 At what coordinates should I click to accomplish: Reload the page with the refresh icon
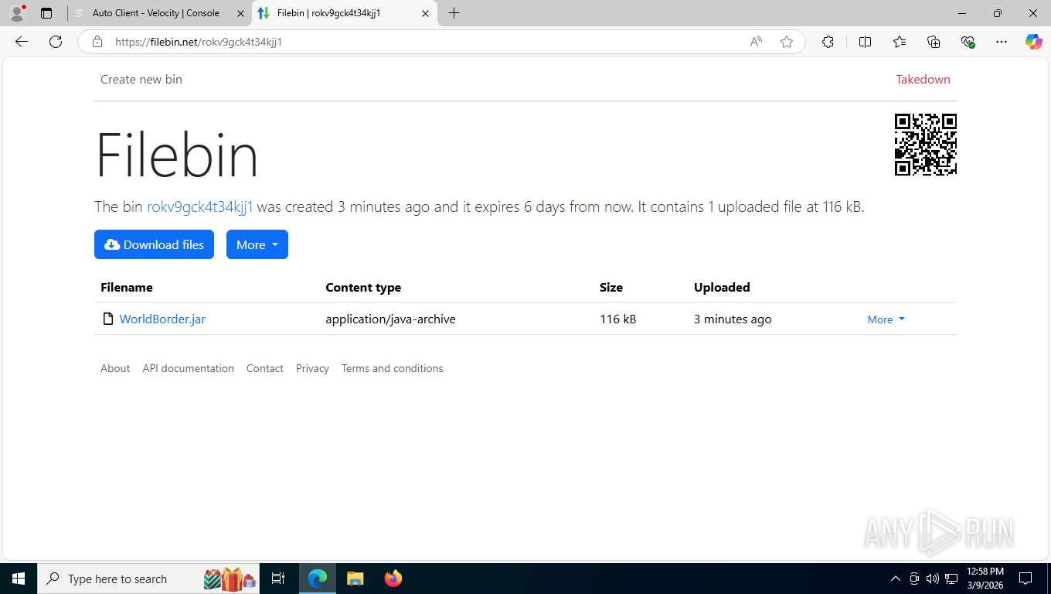click(56, 42)
